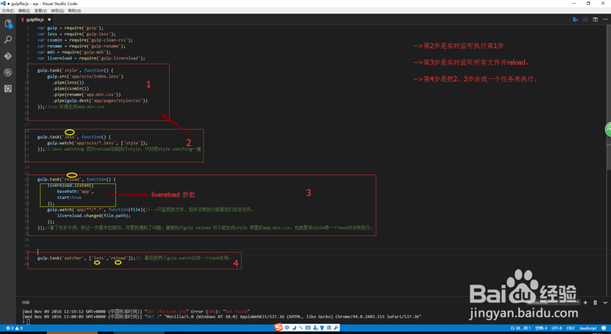Open the Extensions view in activity bar

pos(8,89)
